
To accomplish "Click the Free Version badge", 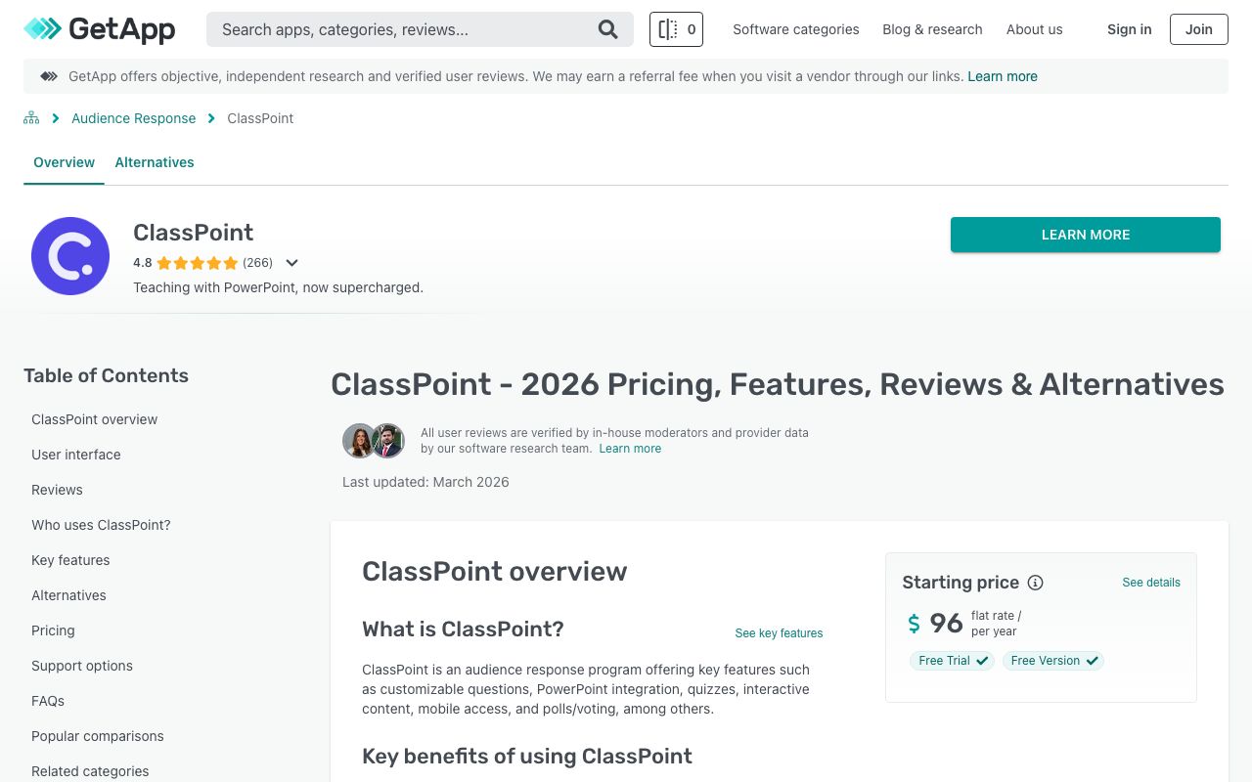I will click(1053, 661).
